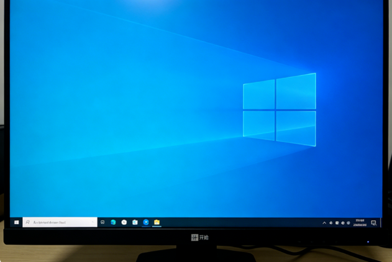Click the third tray icon after the chevron
Screen dimensions: 392x262
click(343, 223)
